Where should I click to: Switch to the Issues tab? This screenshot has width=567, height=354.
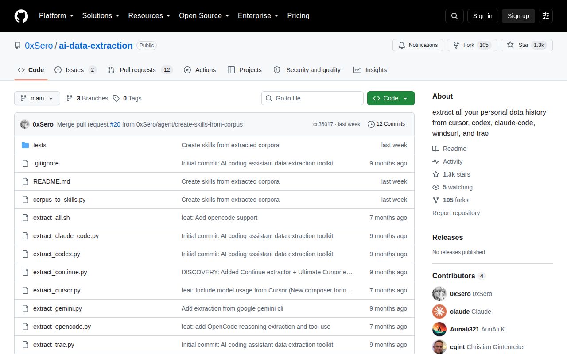pyautogui.click(x=75, y=70)
